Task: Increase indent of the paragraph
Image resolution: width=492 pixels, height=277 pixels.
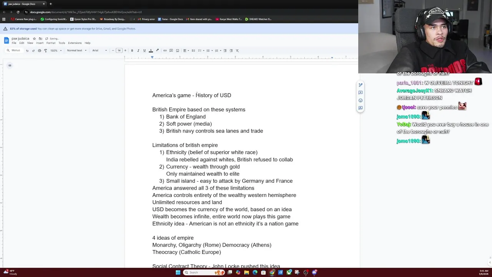Action: point(231,50)
